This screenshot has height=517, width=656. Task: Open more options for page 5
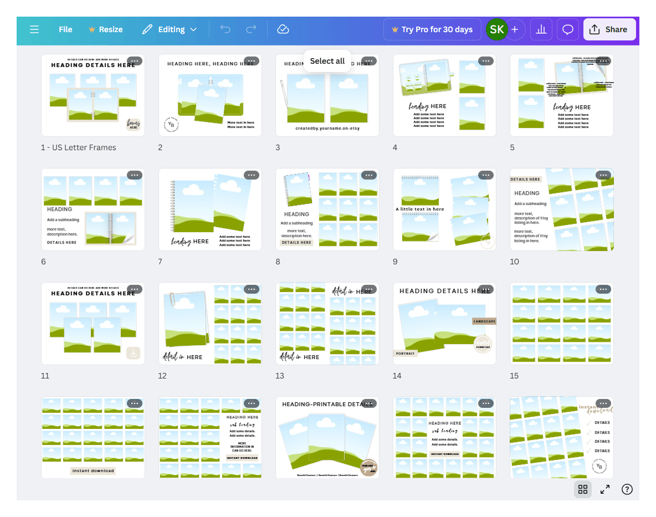[603, 61]
